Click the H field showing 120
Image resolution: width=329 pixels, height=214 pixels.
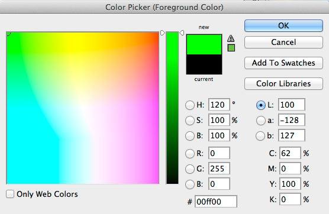[219, 105]
